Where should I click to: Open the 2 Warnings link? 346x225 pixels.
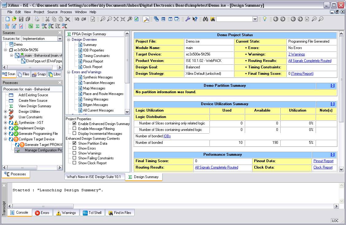pos(296,54)
